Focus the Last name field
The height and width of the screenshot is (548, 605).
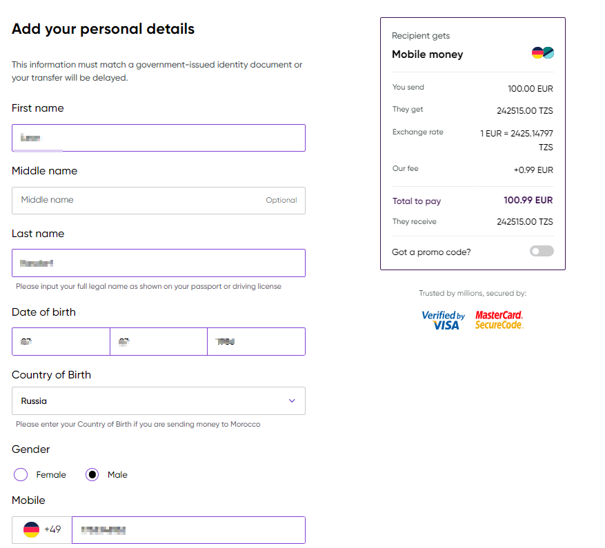pyautogui.click(x=158, y=263)
